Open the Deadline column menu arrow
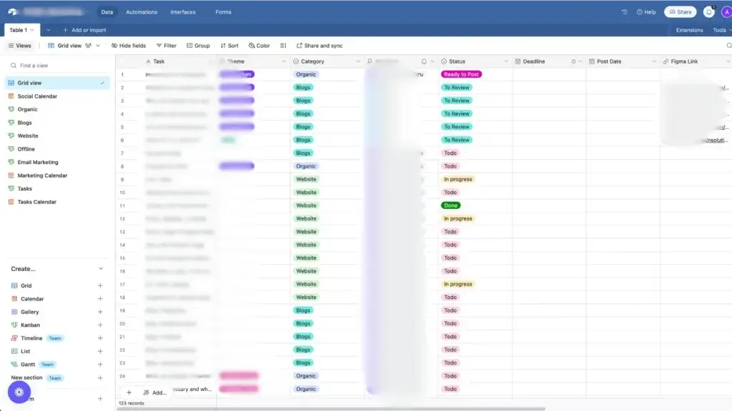 580,61
